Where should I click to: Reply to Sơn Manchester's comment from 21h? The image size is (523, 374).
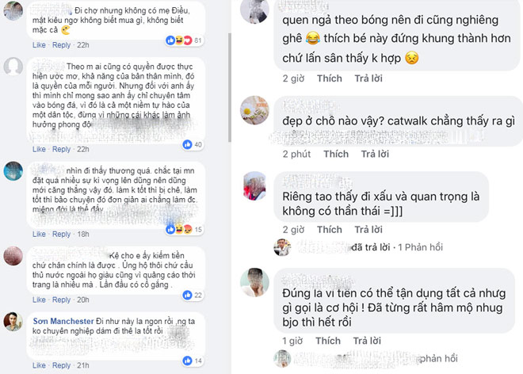click(61, 365)
